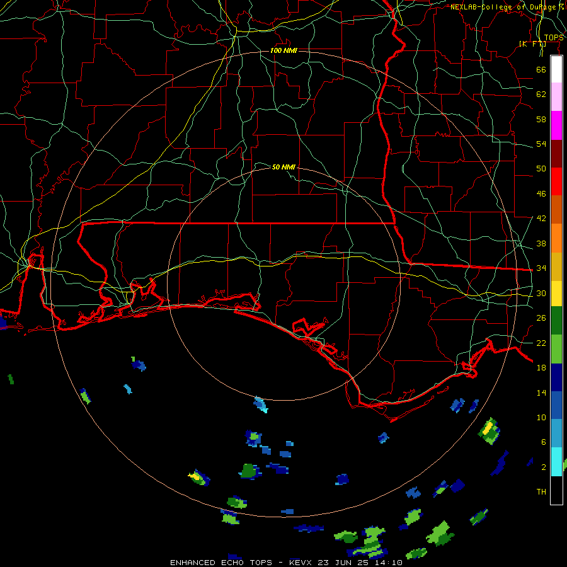The width and height of the screenshot is (567, 567).
Task: Click the 'ENHANCED ECHO TOPS' product title
Action: (x=221, y=563)
